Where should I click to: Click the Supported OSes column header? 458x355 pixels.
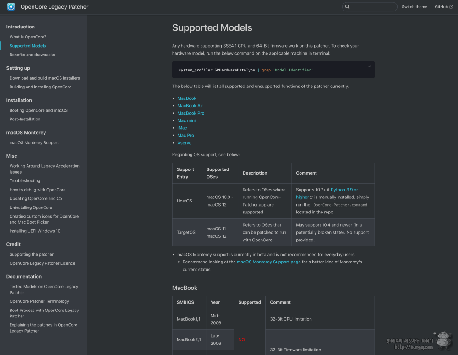pos(220,173)
